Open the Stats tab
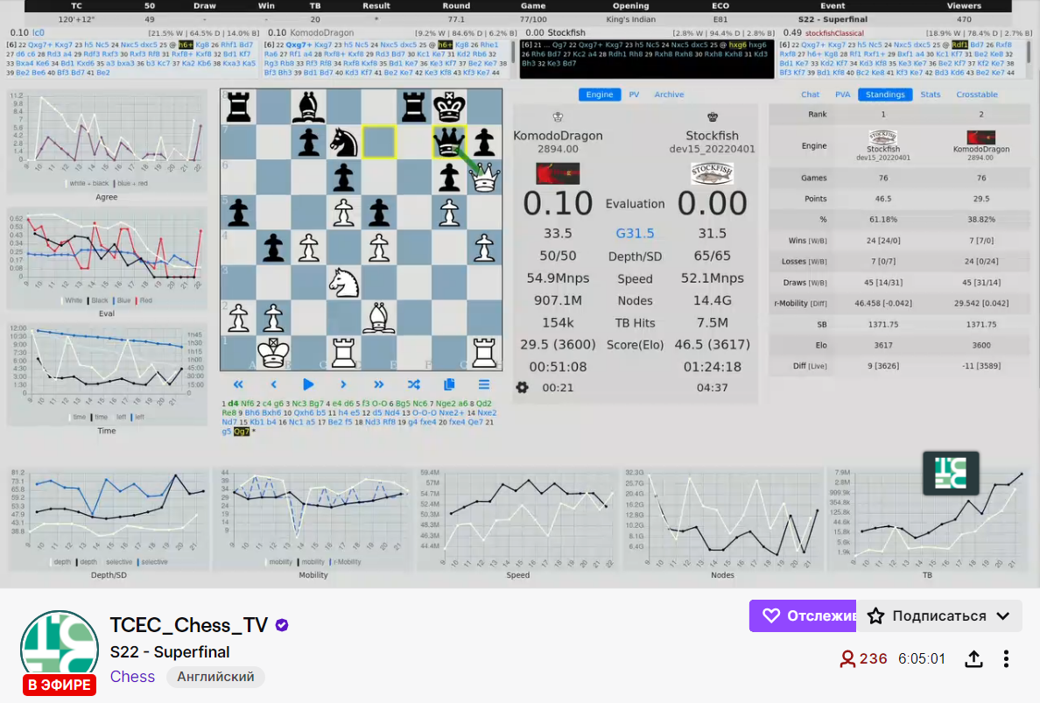 tap(930, 95)
